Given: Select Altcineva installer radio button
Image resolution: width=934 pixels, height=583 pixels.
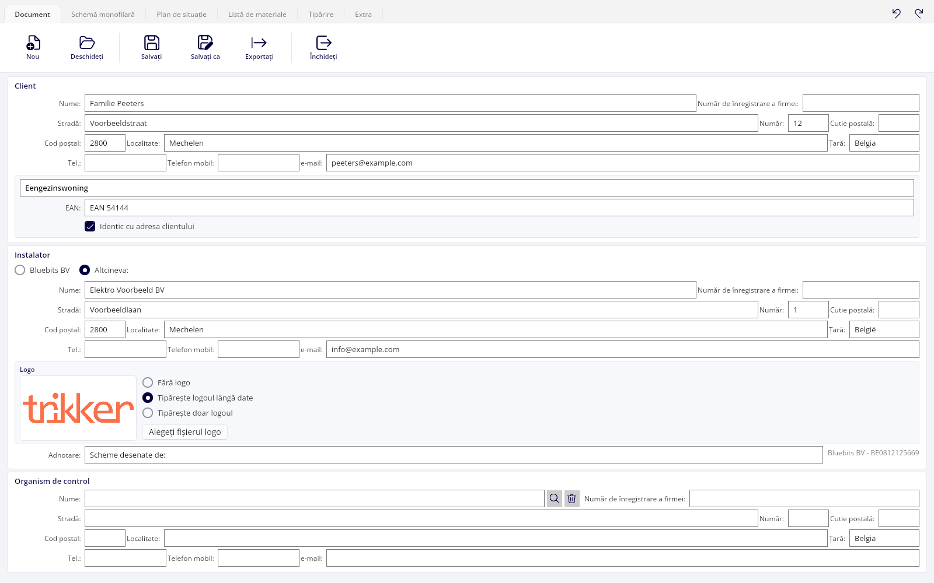Looking at the screenshot, I should [85, 270].
